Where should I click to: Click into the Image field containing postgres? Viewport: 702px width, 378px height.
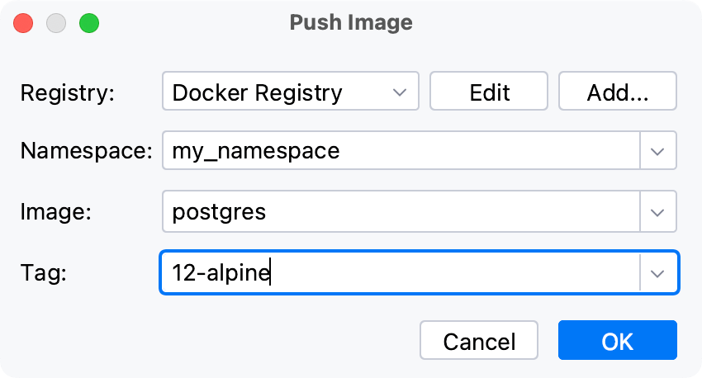click(401, 212)
